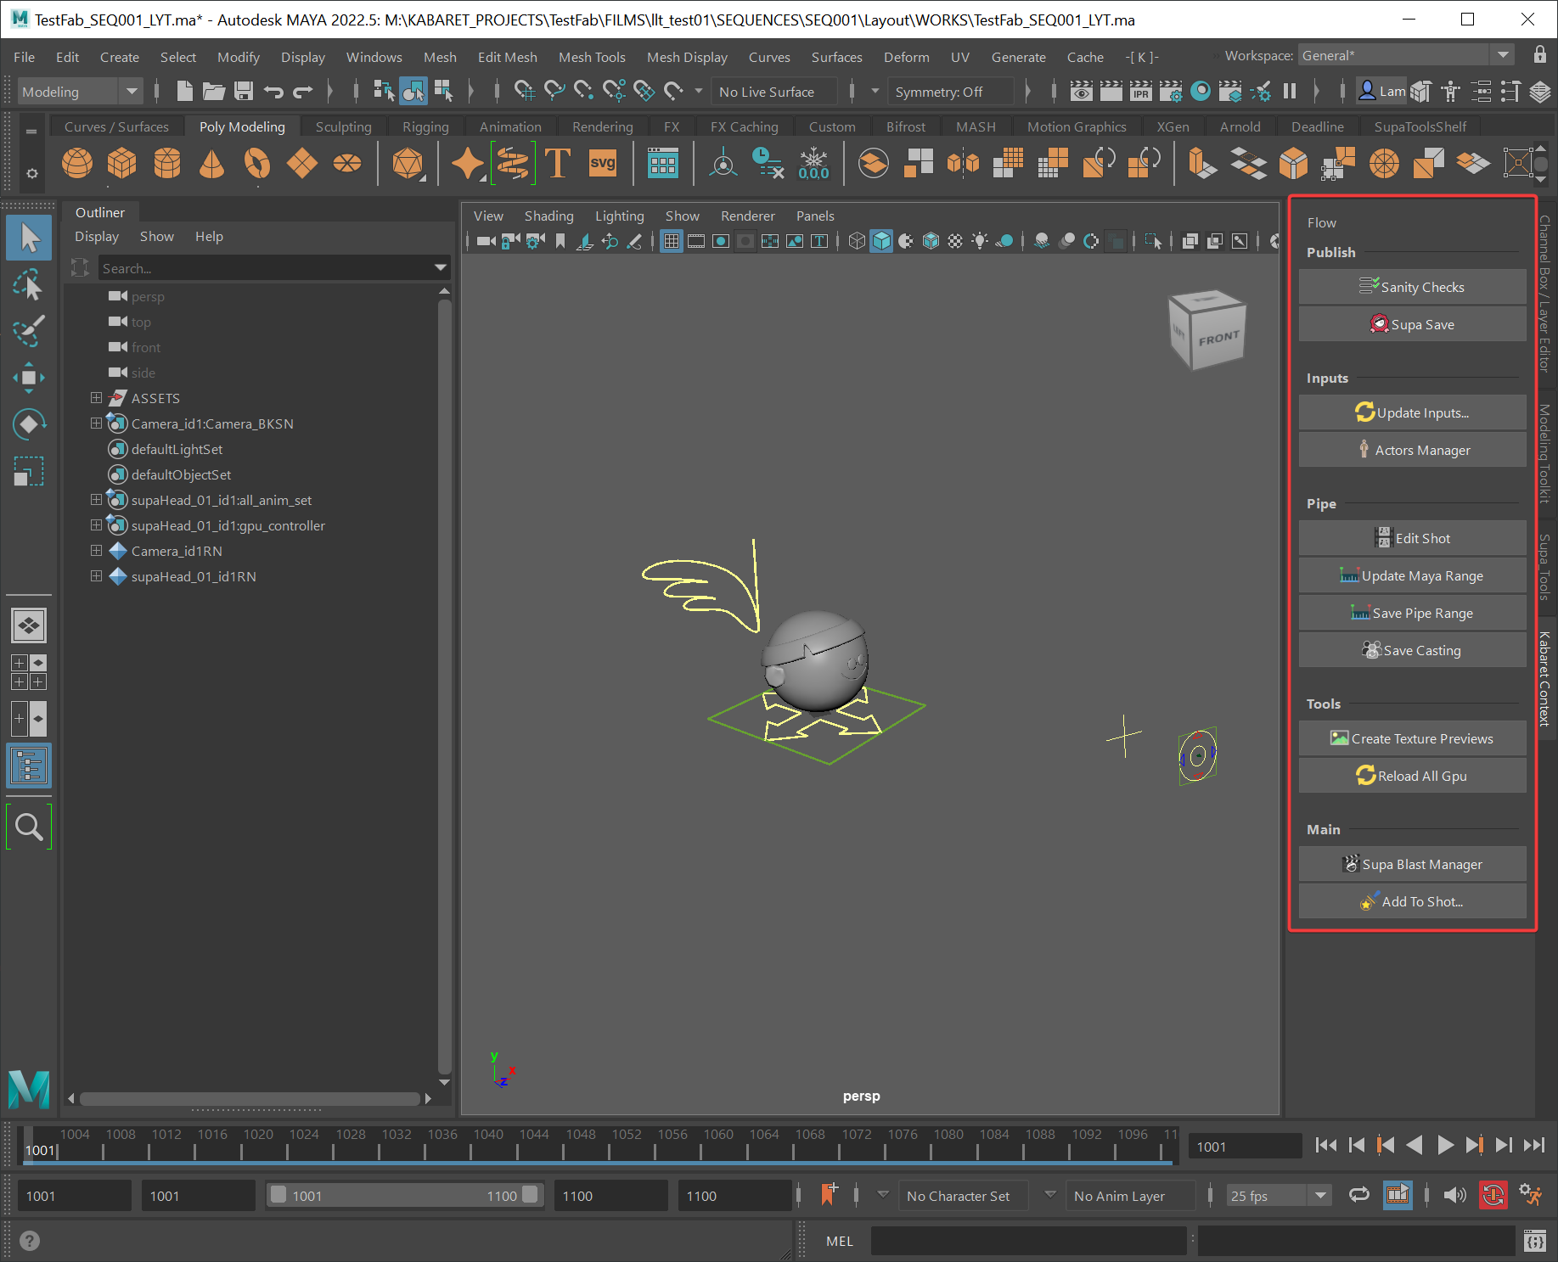Activate the Rotate tool
The image size is (1558, 1262).
click(29, 424)
